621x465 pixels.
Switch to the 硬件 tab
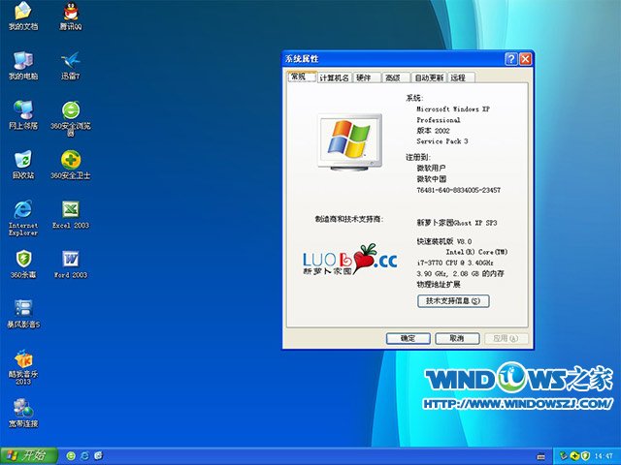click(364, 77)
